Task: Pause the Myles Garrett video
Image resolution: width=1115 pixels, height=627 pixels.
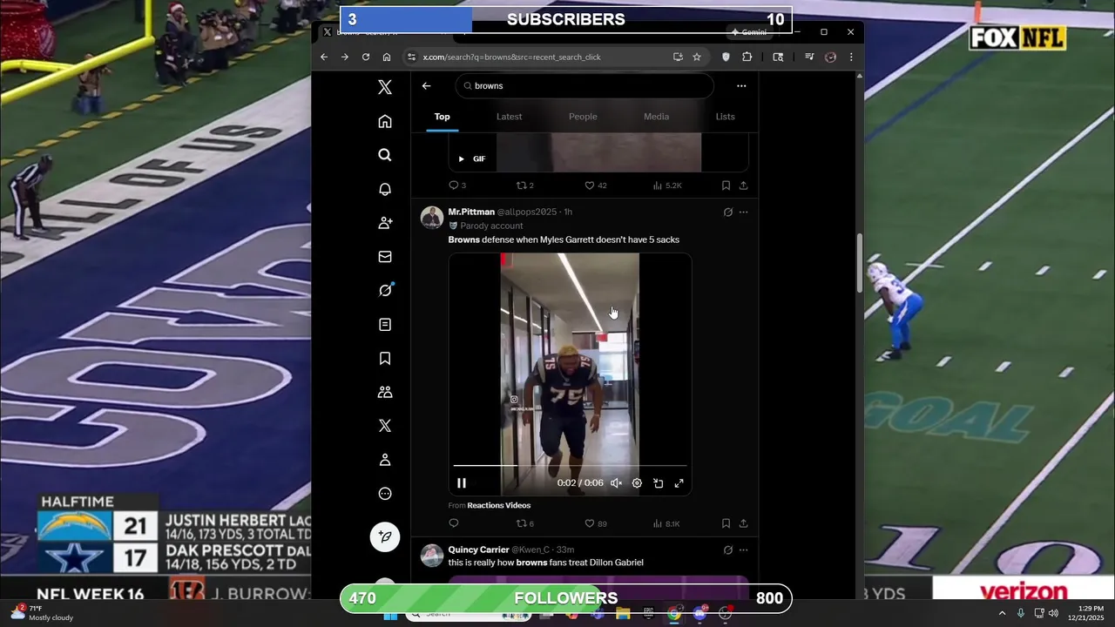Action: point(462,483)
